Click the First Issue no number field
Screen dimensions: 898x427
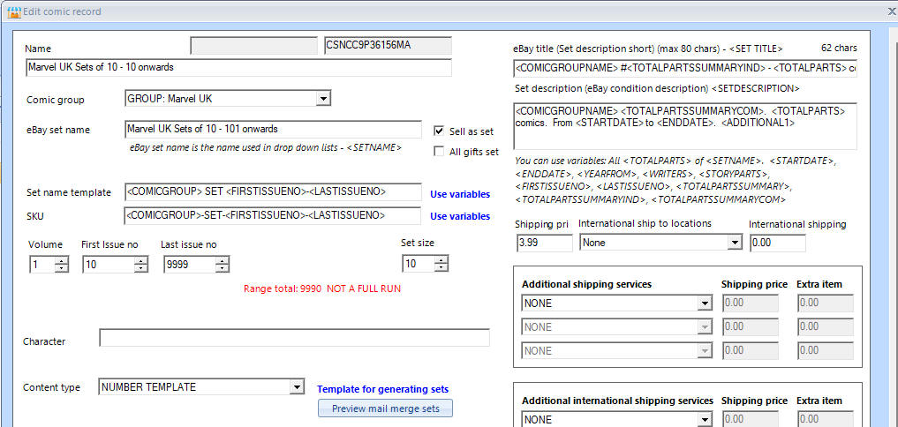point(109,265)
